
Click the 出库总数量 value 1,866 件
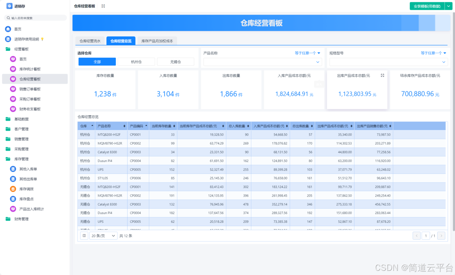tap(231, 94)
